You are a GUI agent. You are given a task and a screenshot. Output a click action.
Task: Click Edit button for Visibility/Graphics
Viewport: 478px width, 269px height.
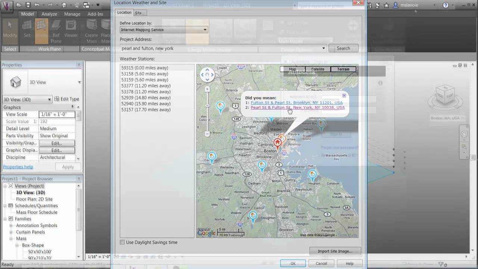point(57,143)
